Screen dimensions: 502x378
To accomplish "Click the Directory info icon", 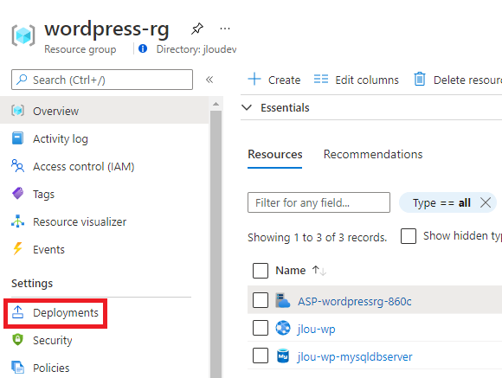I will pyautogui.click(x=143, y=48).
